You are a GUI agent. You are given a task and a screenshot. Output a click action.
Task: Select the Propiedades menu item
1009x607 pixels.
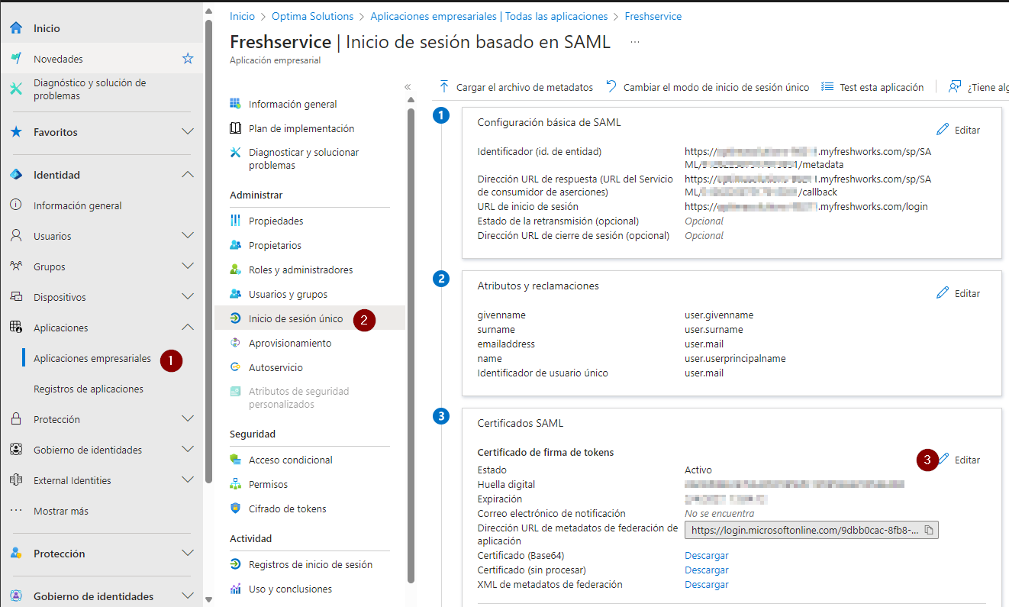pyautogui.click(x=276, y=221)
